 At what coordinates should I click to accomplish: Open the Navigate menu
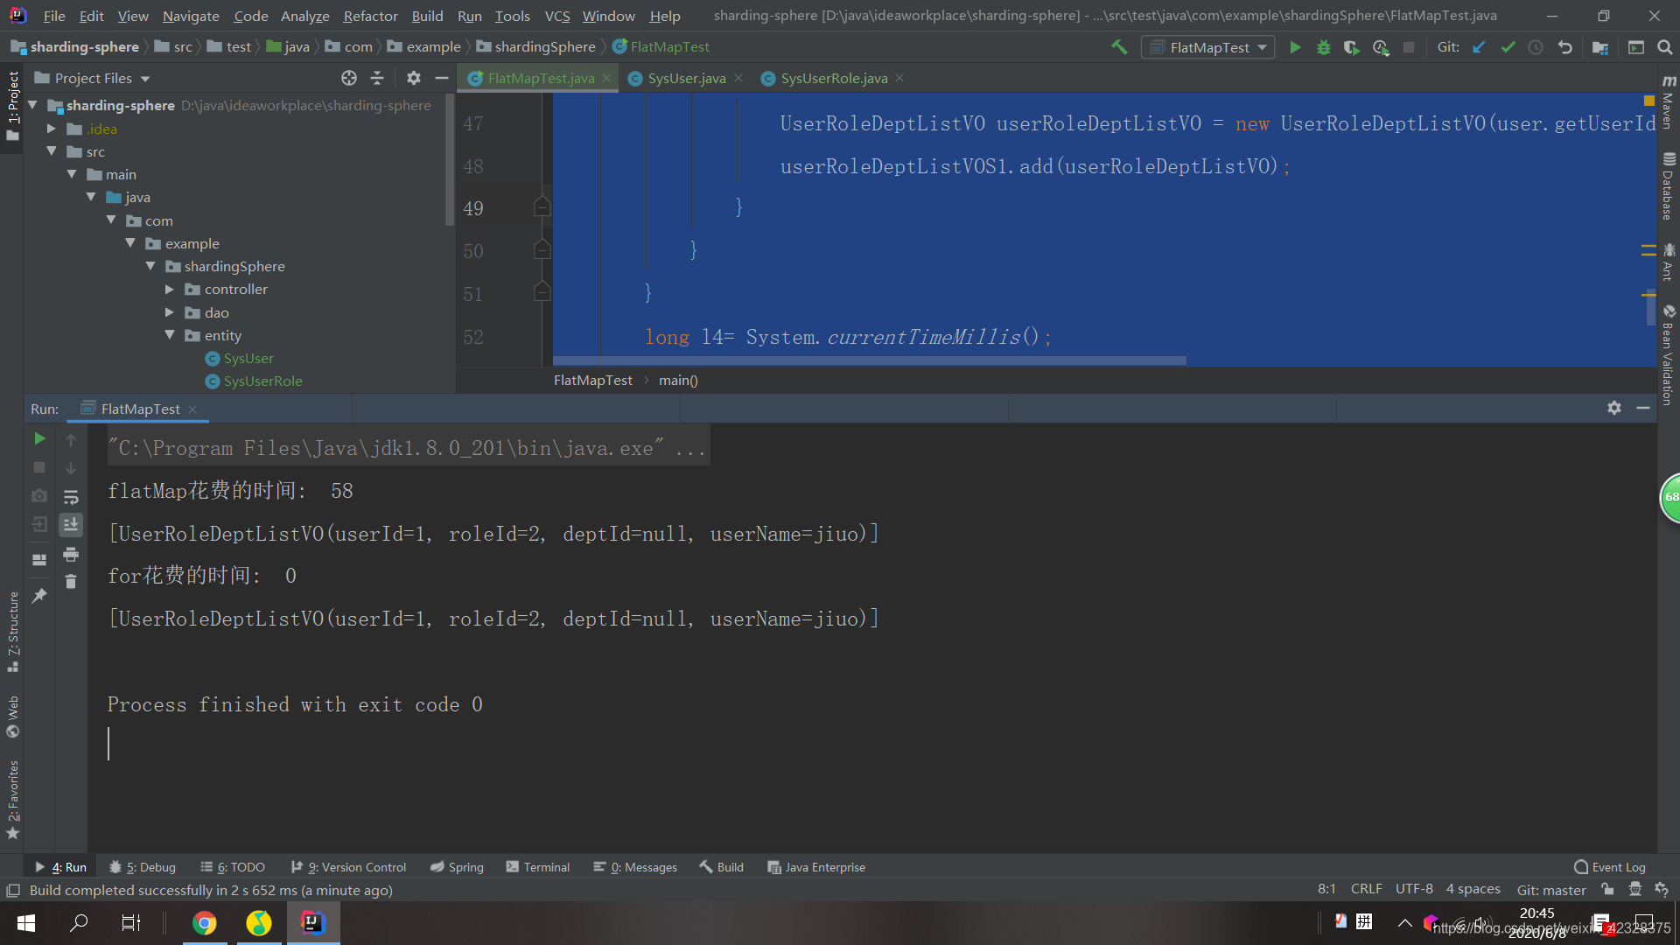191,16
